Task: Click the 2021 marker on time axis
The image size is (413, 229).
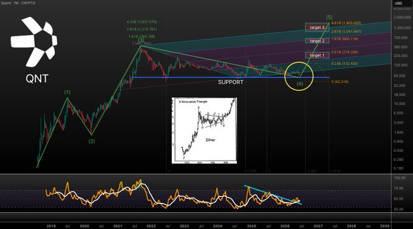Action: coord(117,226)
